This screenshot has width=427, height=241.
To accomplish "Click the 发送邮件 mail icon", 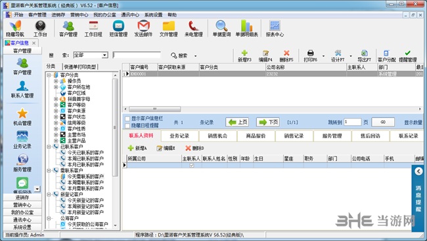I will [x=143, y=28].
